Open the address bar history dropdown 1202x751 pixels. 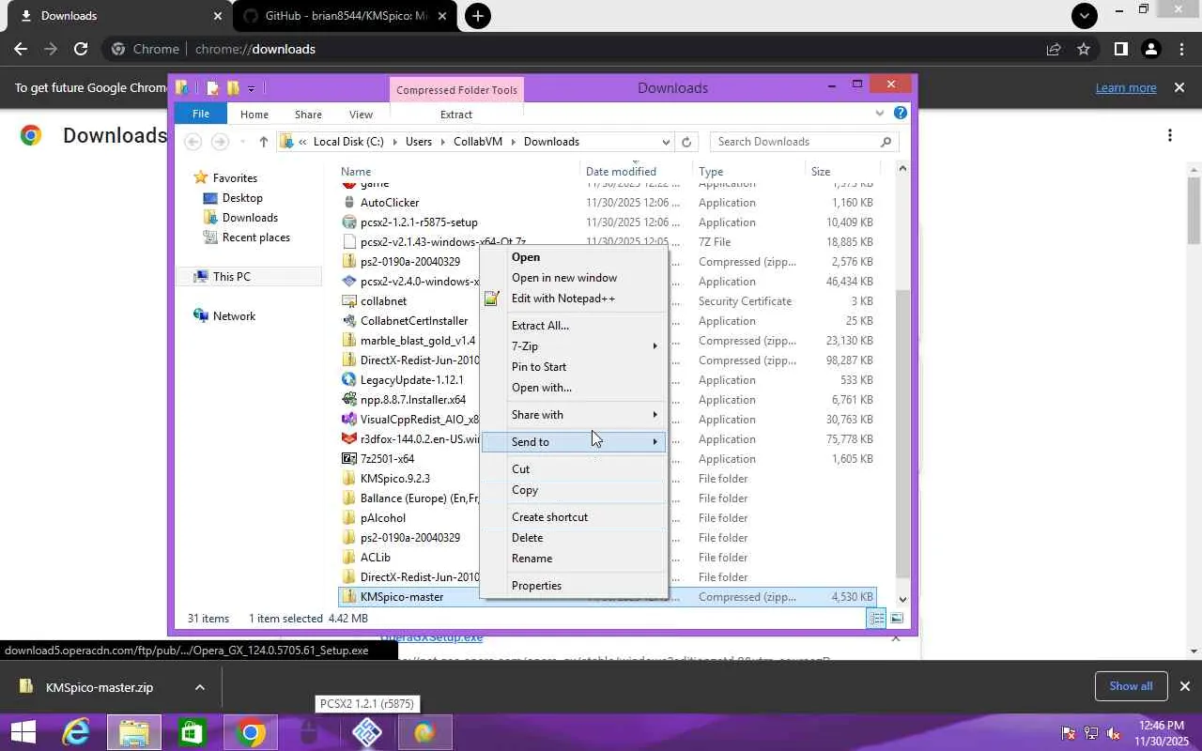[x=666, y=142]
